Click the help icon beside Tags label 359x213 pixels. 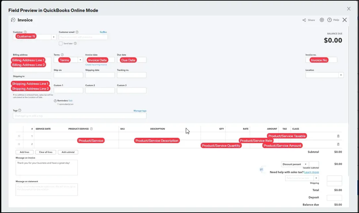pyautogui.click(x=20, y=110)
